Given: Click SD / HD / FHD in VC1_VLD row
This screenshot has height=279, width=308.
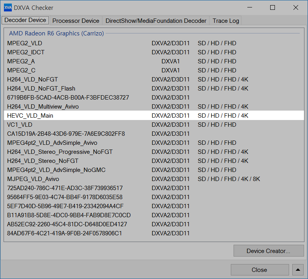Looking at the screenshot, I should coord(217,125).
